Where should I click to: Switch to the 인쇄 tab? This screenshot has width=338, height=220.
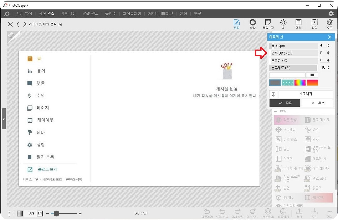click(183, 13)
